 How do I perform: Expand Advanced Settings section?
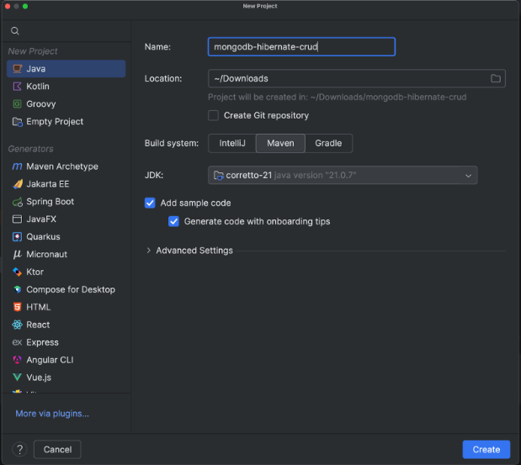(150, 251)
